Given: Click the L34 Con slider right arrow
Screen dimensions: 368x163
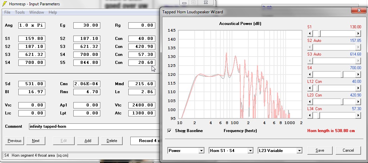Looking at the screenshot, I should click(358, 115).
